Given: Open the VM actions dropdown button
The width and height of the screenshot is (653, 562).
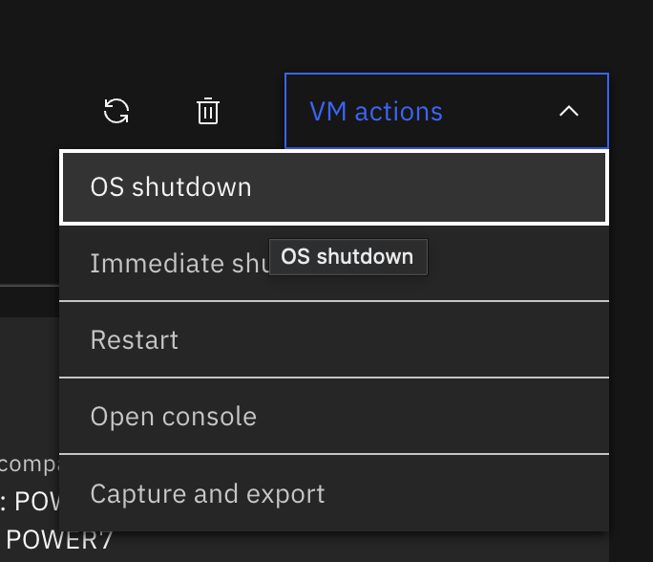Looking at the screenshot, I should pos(447,111).
